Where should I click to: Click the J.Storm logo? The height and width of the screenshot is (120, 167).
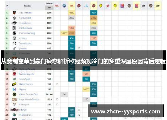pos(14,48)
